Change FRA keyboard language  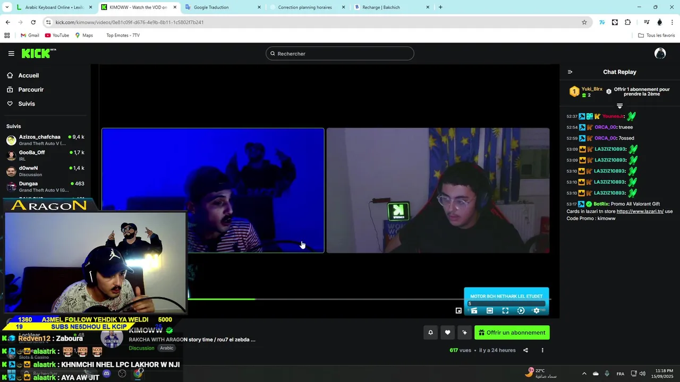620,374
